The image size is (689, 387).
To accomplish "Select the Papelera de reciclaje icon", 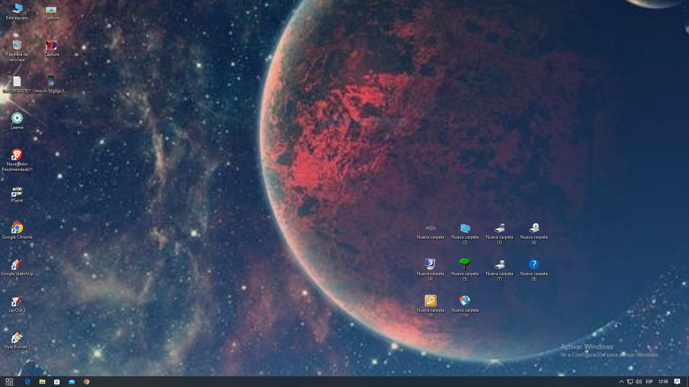I will (x=17, y=45).
